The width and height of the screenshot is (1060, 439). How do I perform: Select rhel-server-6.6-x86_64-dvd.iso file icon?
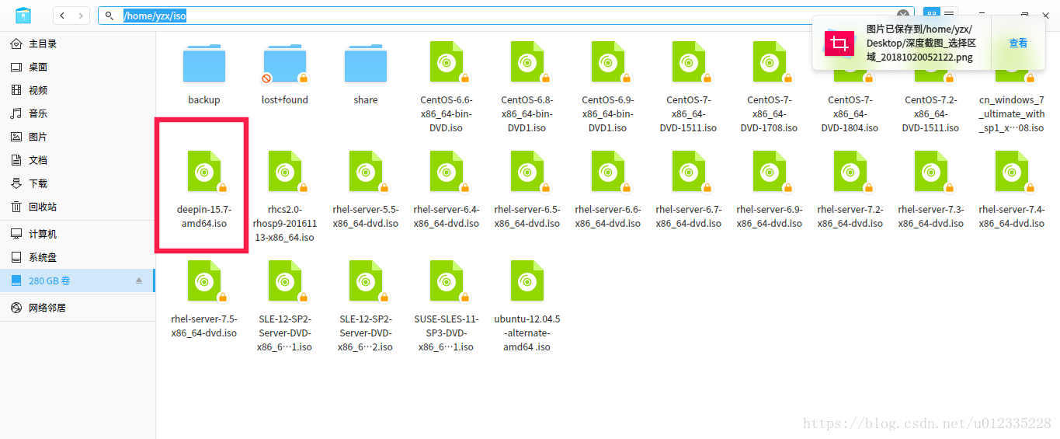click(608, 172)
